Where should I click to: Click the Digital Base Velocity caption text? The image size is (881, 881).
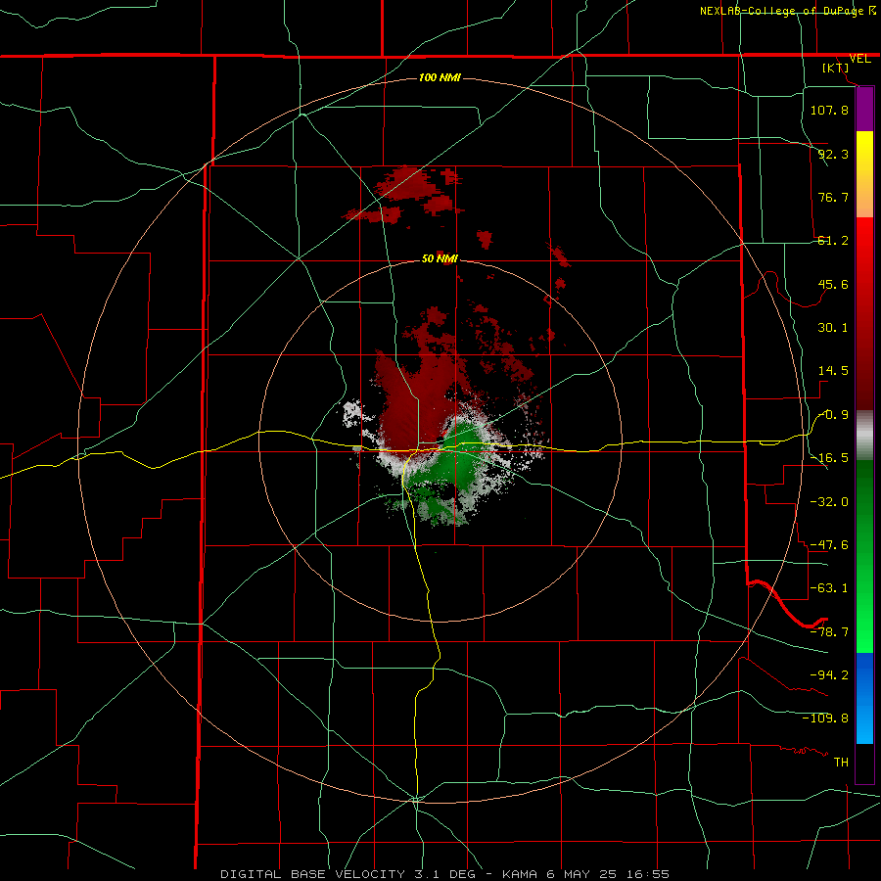[444, 874]
